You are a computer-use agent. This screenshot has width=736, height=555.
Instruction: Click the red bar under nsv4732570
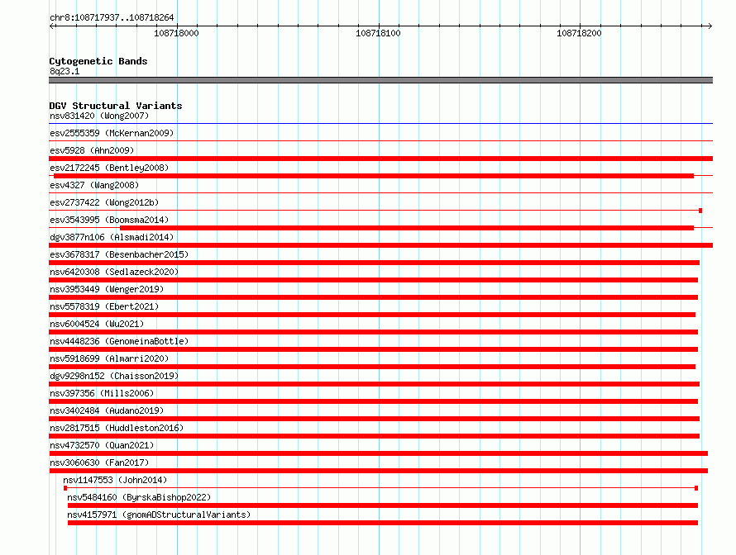378,453
